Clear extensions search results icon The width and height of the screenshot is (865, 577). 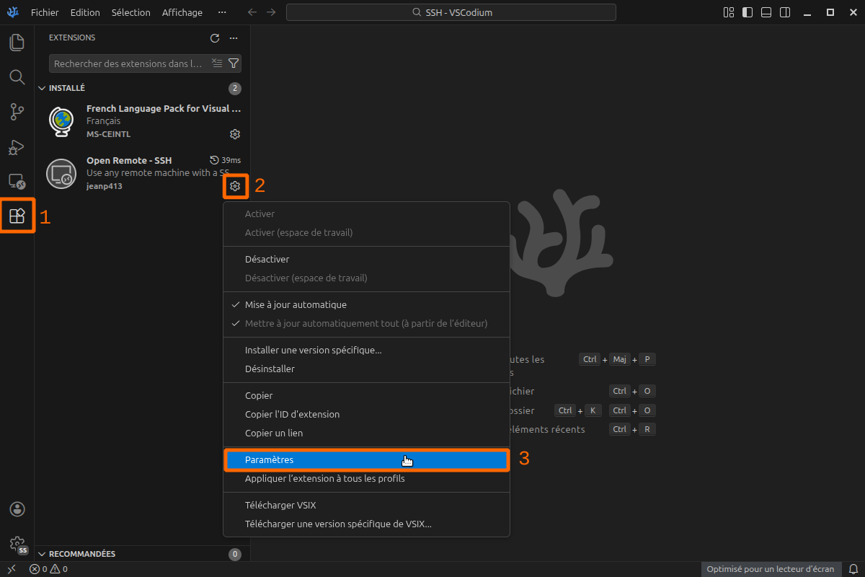217,63
